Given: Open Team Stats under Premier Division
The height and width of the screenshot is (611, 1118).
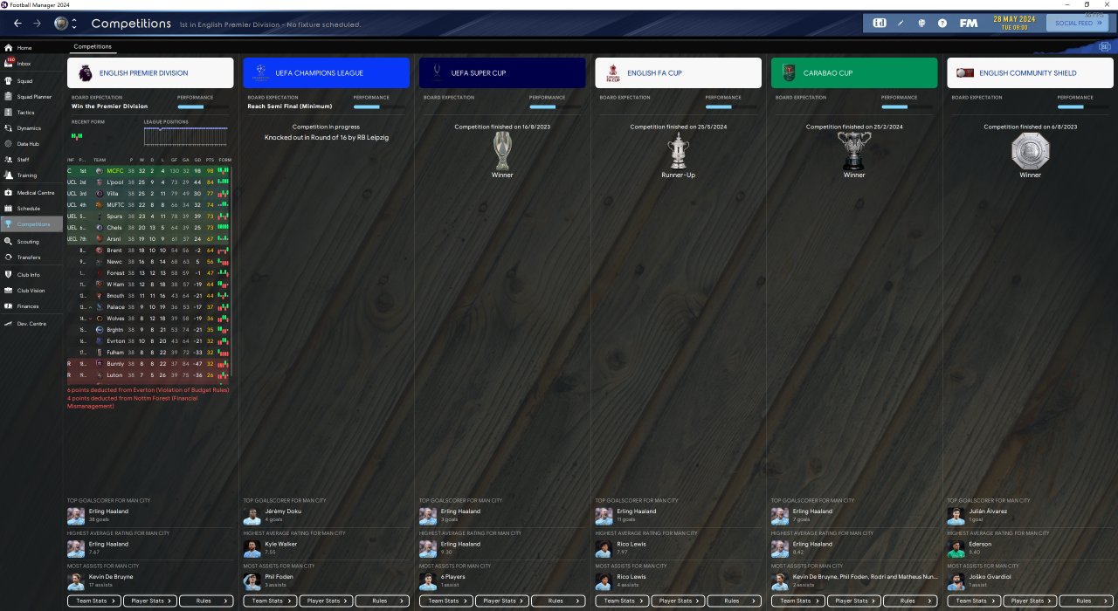Looking at the screenshot, I should click(95, 601).
